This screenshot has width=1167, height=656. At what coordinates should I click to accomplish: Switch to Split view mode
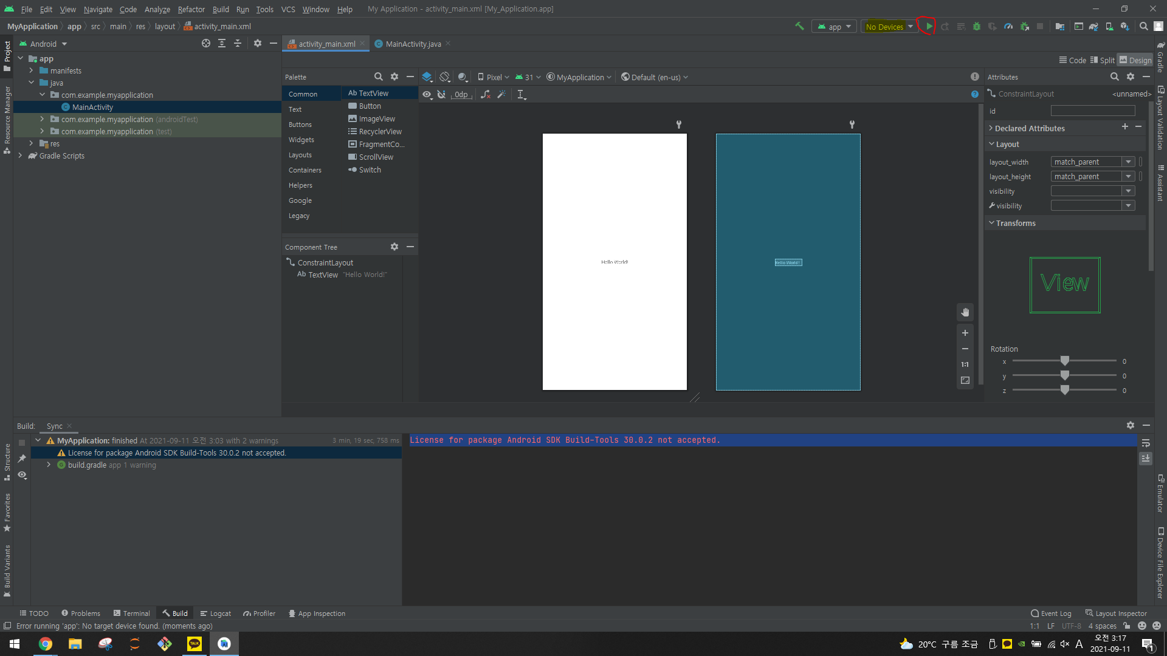point(1103,60)
